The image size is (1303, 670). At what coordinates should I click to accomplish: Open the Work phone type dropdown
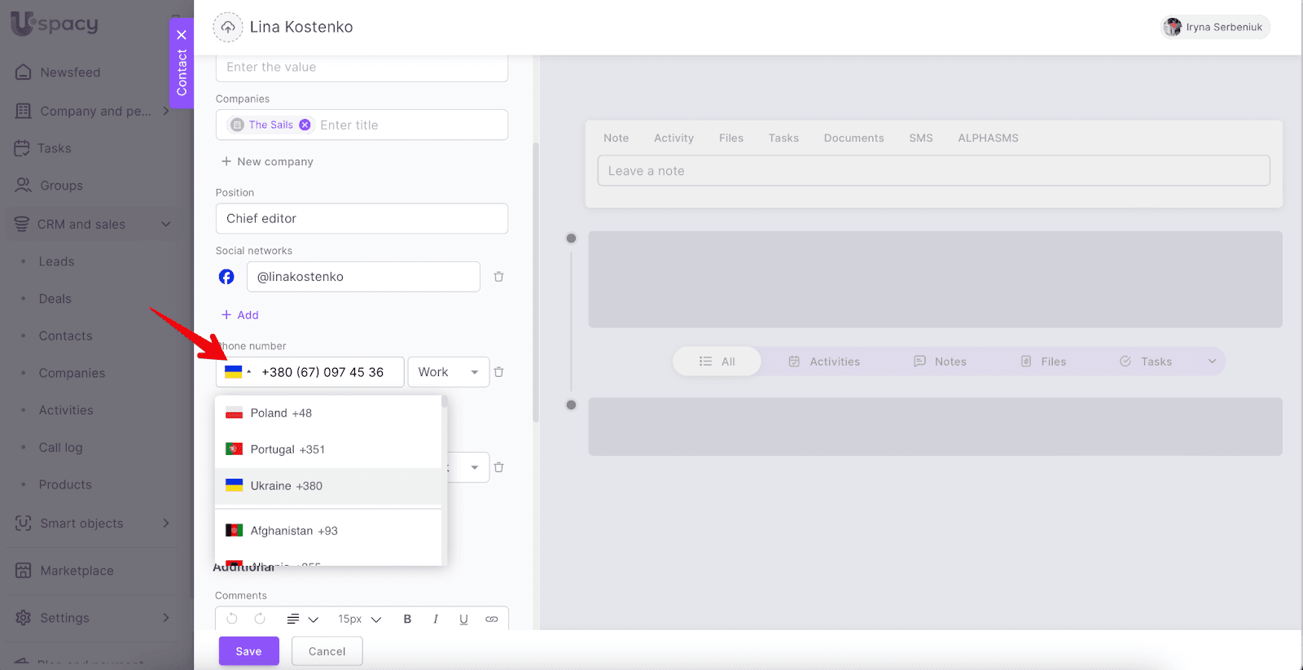[x=448, y=372]
